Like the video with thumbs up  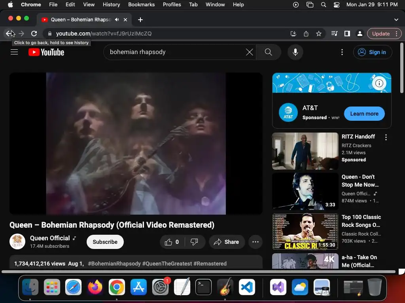click(x=172, y=242)
